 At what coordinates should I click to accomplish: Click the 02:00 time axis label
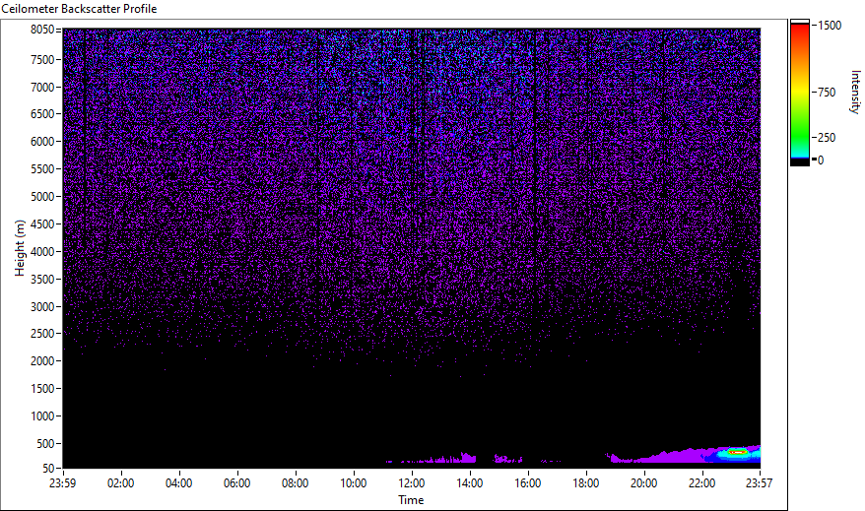pos(121,483)
